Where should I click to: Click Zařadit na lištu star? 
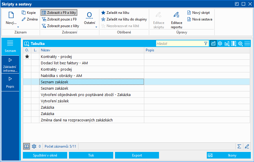(115, 13)
